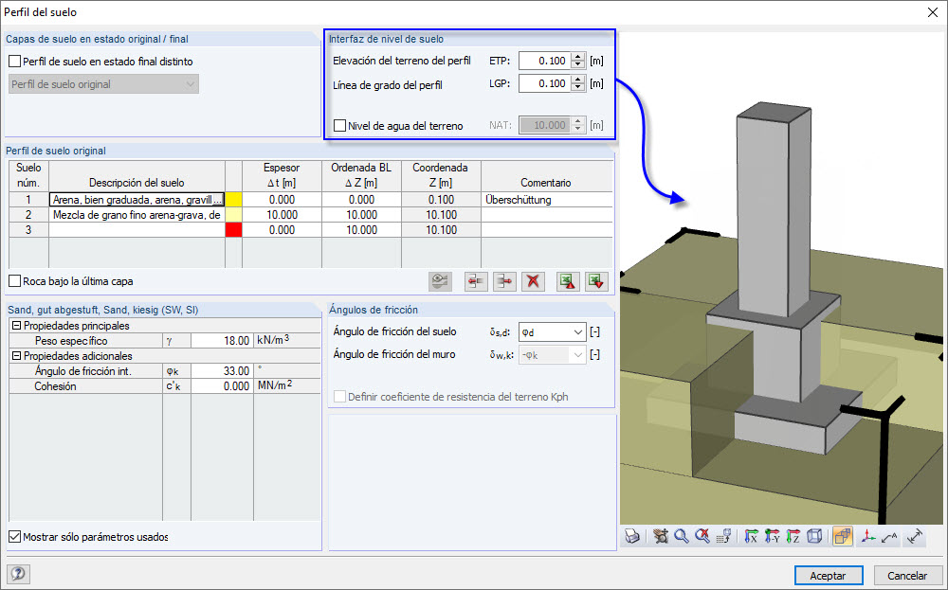Viewport: 948px width, 590px height.
Task: Click the Espesor 10.000 cell of soil 2
Action: pos(282,215)
